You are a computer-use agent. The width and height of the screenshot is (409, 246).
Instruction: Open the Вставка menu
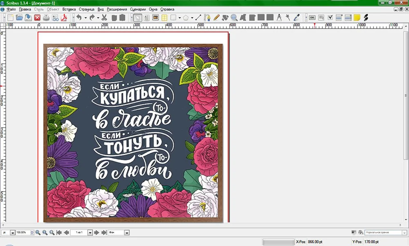tap(69, 9)
